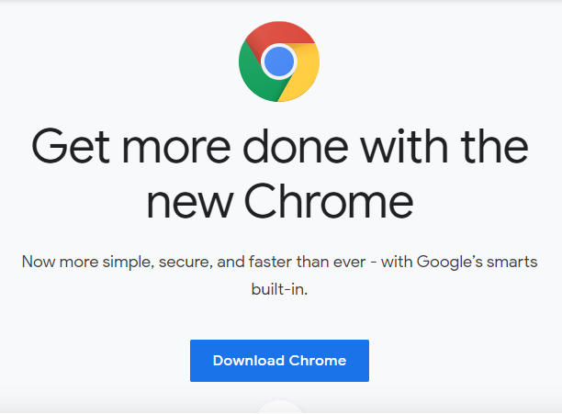The width and height of the screenshot is (562, 414).
Task: Click the word "Get" in the headline
Action: (71, 147)
